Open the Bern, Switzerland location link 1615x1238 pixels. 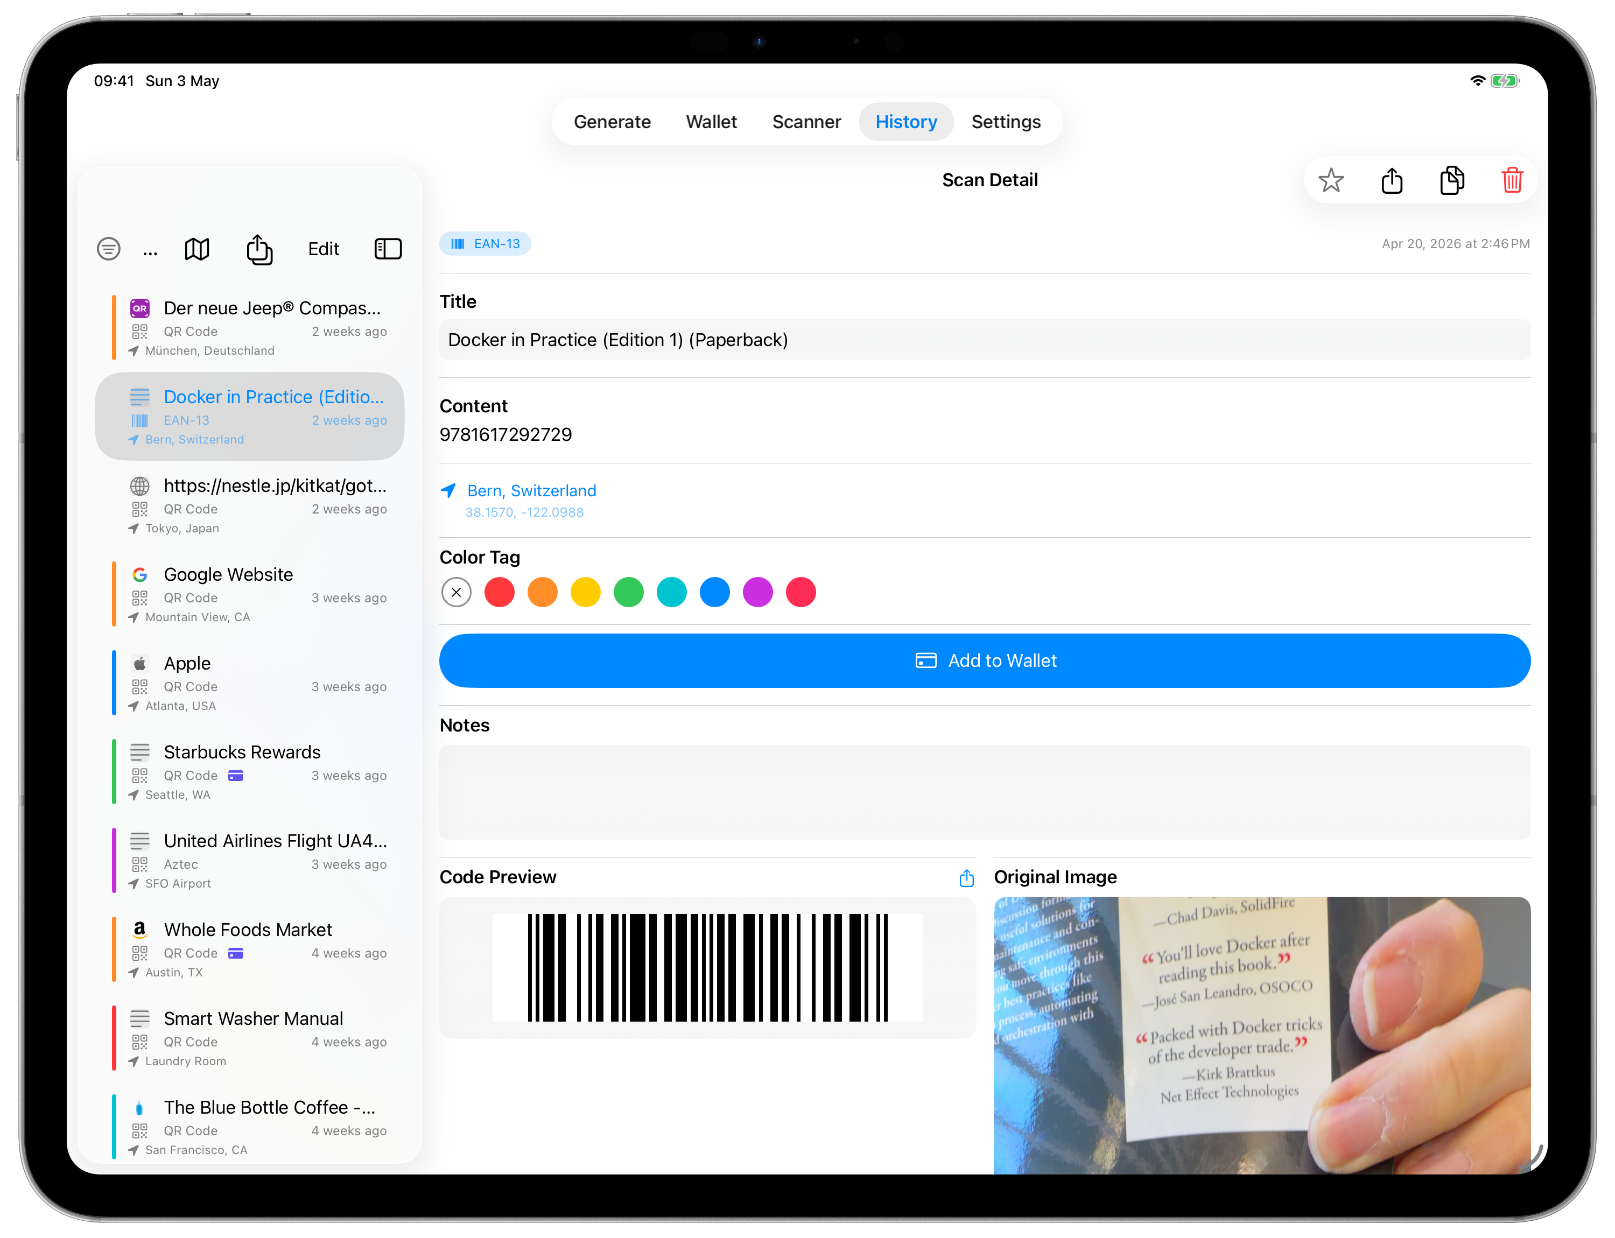point(531,491)
